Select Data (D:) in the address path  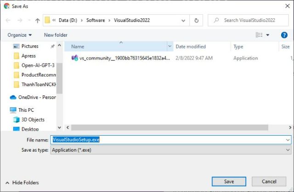(x=68, y=20)
